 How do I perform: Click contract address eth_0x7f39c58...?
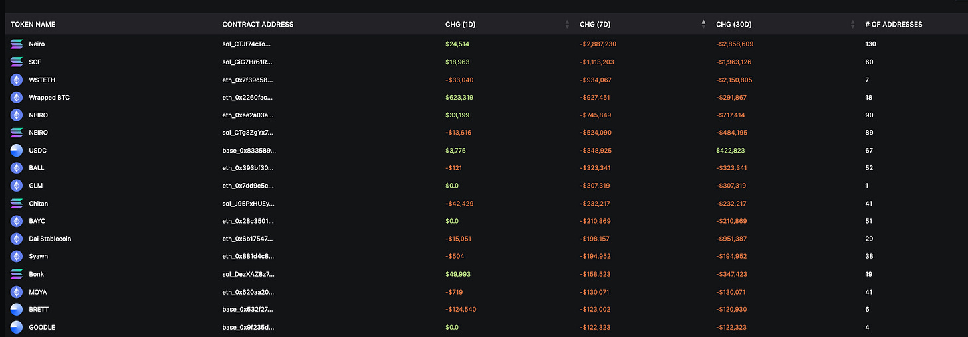(247, 80)
